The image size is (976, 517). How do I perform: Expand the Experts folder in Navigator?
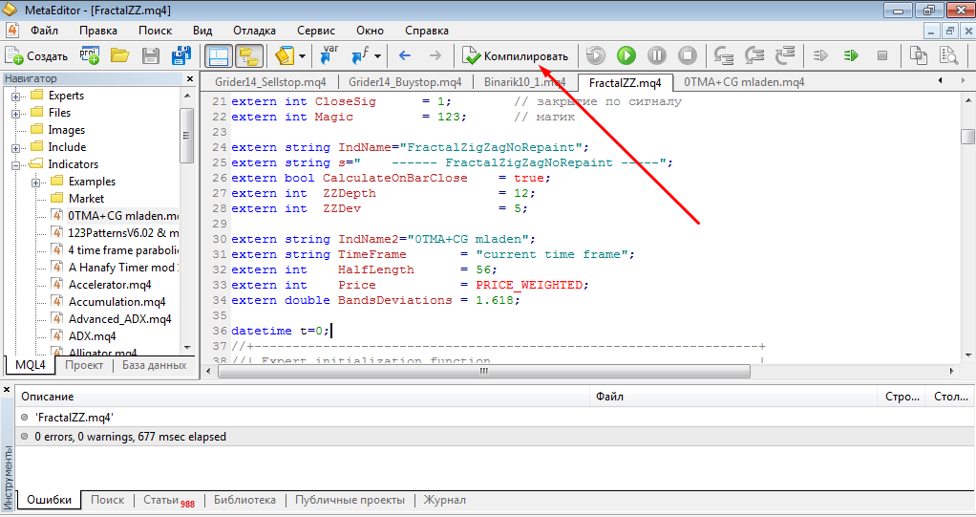16,96
